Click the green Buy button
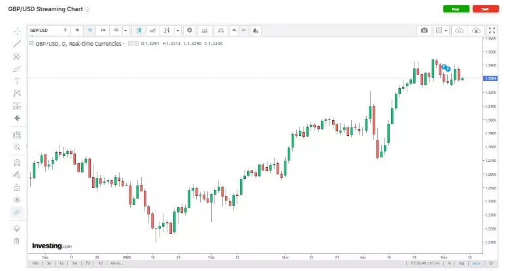Image resolution: width=510 pixels, height=271 pixels. click(x=456, y=9)
